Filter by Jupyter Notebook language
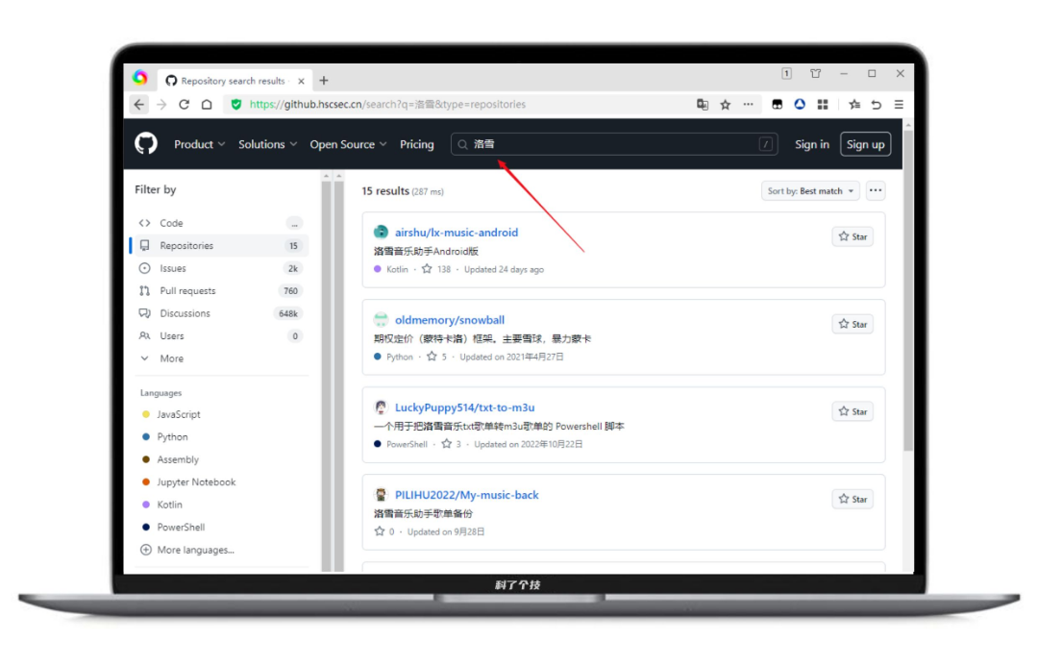Image resolution: width=1038 pixels, height=666 pixels. (188, 481)
